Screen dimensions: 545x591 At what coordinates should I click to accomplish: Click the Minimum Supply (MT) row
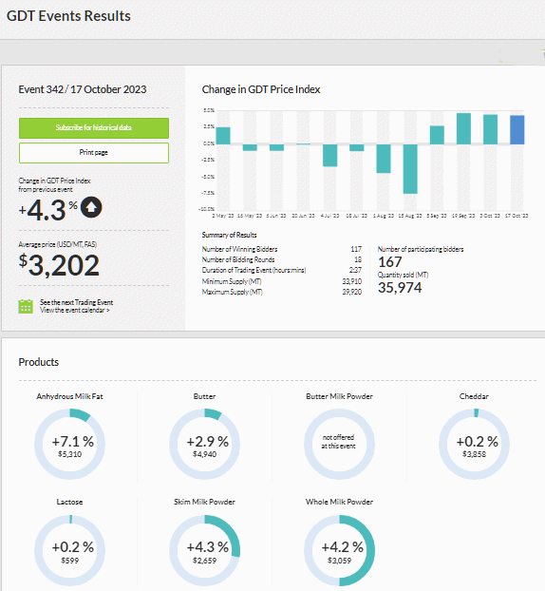pos(282,281)
